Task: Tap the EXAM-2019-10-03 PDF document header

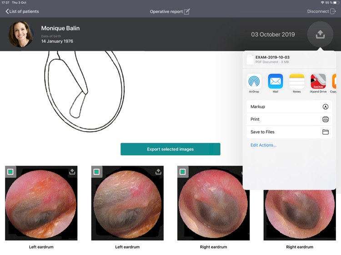Action: coord(289,59)
